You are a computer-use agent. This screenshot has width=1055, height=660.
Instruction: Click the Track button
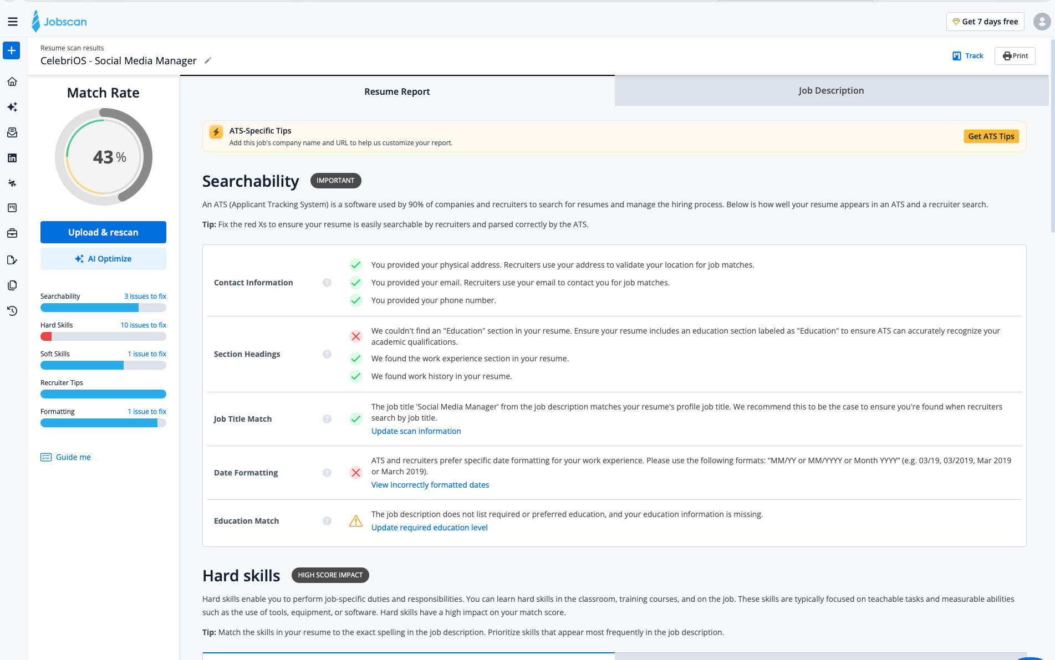pyautogui.click(x=967, y=56)
